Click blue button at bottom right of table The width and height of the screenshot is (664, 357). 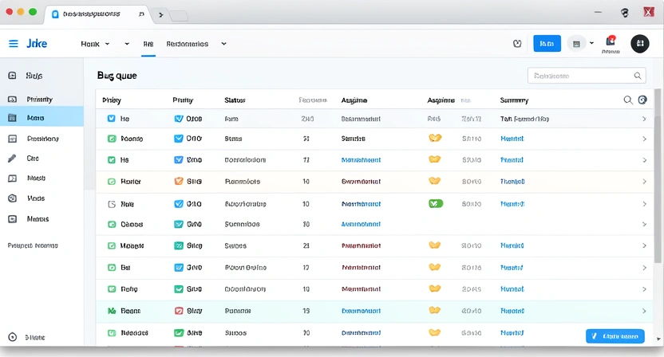click(x=615, y=336)
